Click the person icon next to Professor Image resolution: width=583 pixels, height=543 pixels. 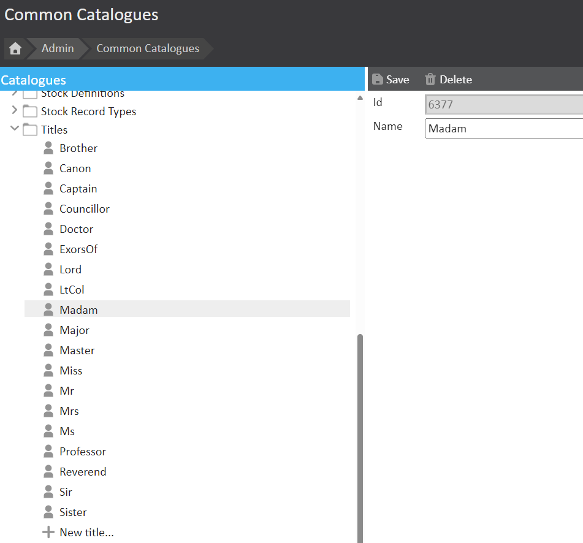pos(49,452)
